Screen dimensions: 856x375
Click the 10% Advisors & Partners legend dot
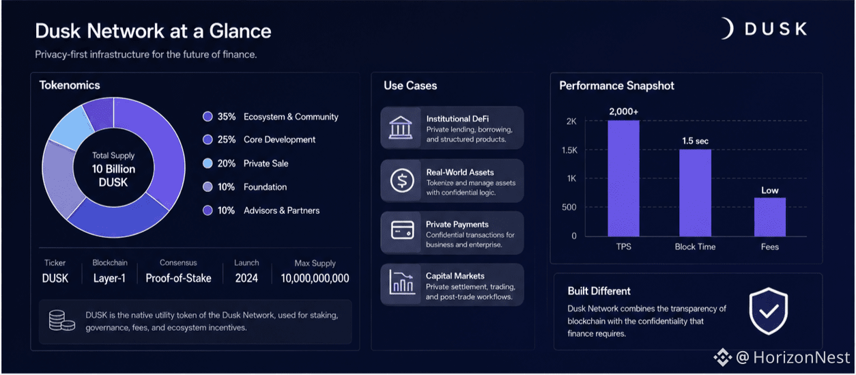tap(208, 211)
